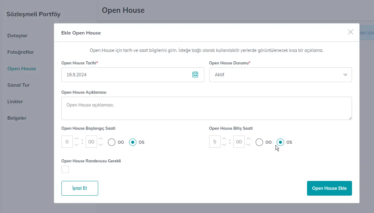The height and width of the screenshot is (213, 374).
Task: Decrease the start hour with down arrow
Action: (76, 145)
